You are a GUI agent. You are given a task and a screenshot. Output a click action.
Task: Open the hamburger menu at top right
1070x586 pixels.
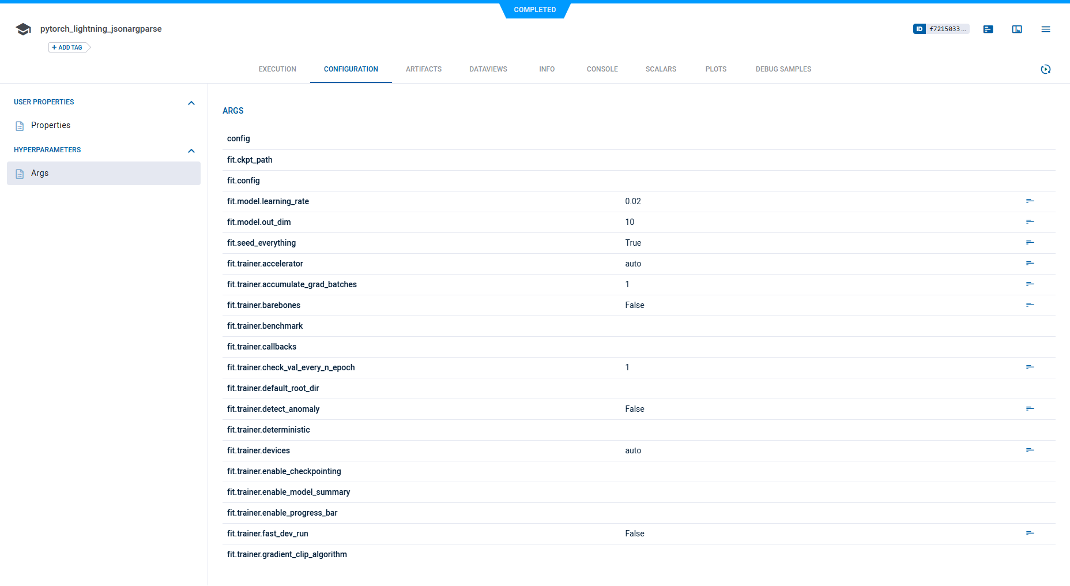pyautogui.click(x=1046, y=29)
